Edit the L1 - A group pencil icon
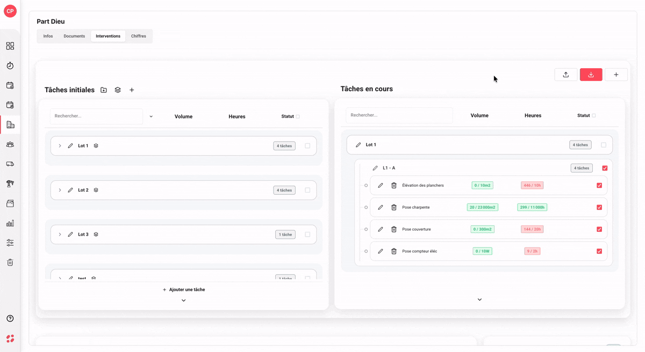 375,168
